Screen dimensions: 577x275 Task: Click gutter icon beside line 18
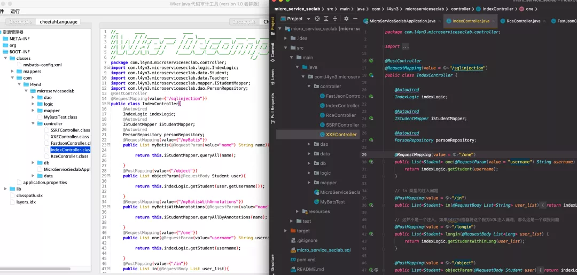pyautogui.click(x=371, y=75)
